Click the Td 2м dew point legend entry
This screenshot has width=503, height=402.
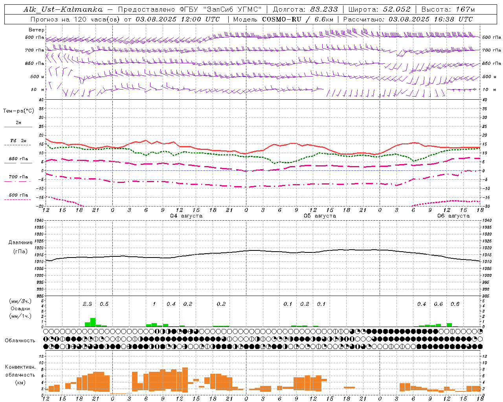18,141
